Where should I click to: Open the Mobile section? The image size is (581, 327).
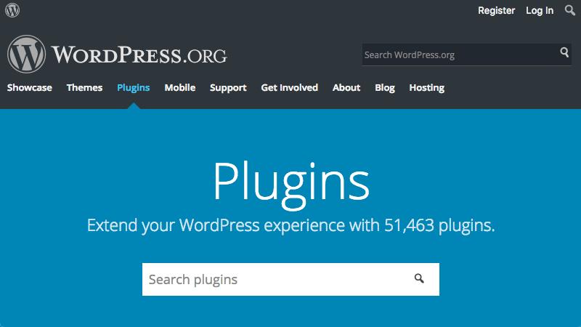[179, 87]
